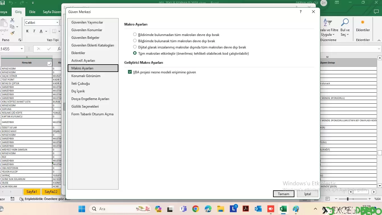Open the Sayfa1 sheet tab
Screen dimensions: 382x215
[x=32, y=192]
